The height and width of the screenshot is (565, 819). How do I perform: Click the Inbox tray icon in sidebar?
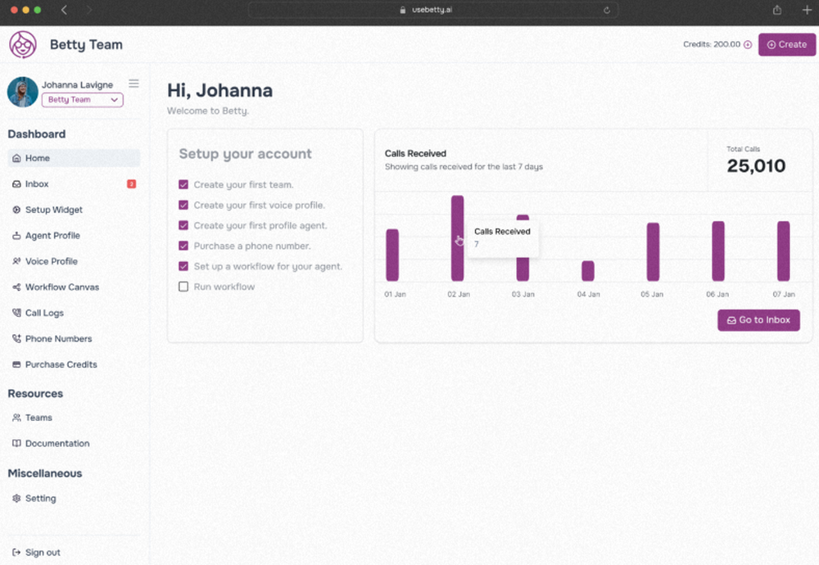pos(16,183)
